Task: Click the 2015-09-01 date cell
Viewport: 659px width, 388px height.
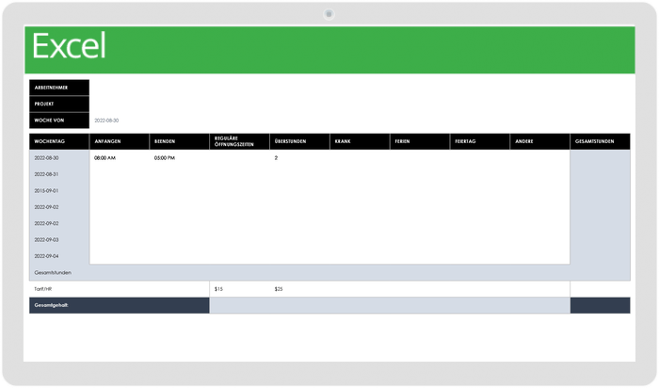Action: tap(59, 191)
